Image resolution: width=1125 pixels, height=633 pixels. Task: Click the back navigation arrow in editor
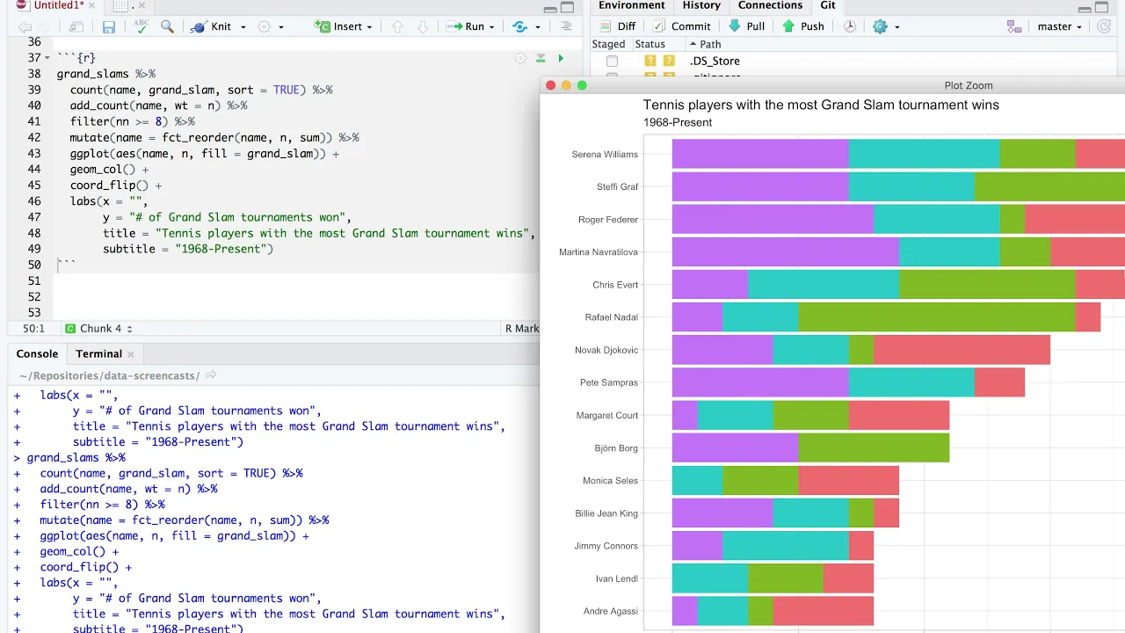(x=25, y=26)
